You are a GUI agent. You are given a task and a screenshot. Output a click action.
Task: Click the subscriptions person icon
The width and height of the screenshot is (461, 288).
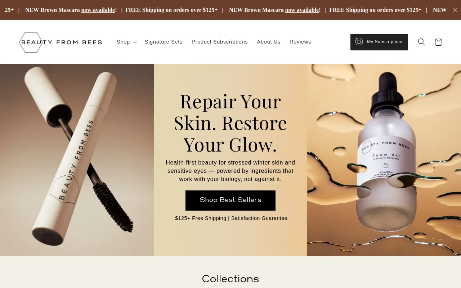pos(359,42)
